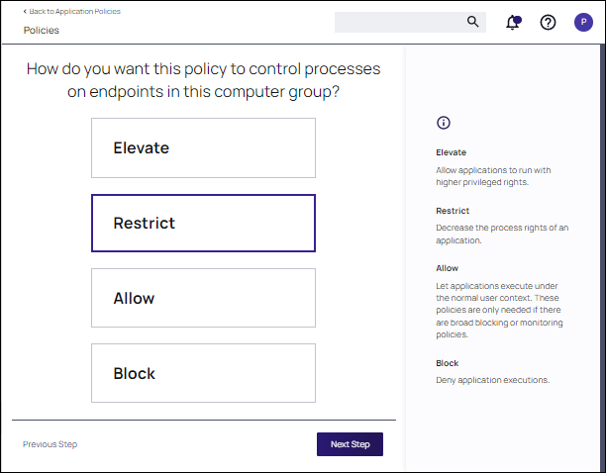Screen dimensions: 606x473
Task: Click the Policies page title
Action: coord(42,30)
